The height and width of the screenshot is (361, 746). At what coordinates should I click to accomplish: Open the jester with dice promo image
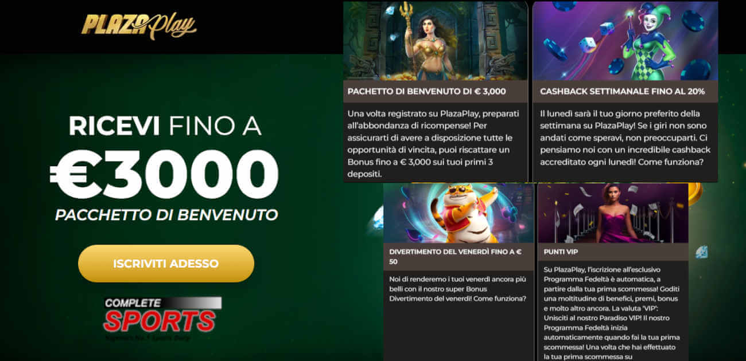click(x=625, y=41)
